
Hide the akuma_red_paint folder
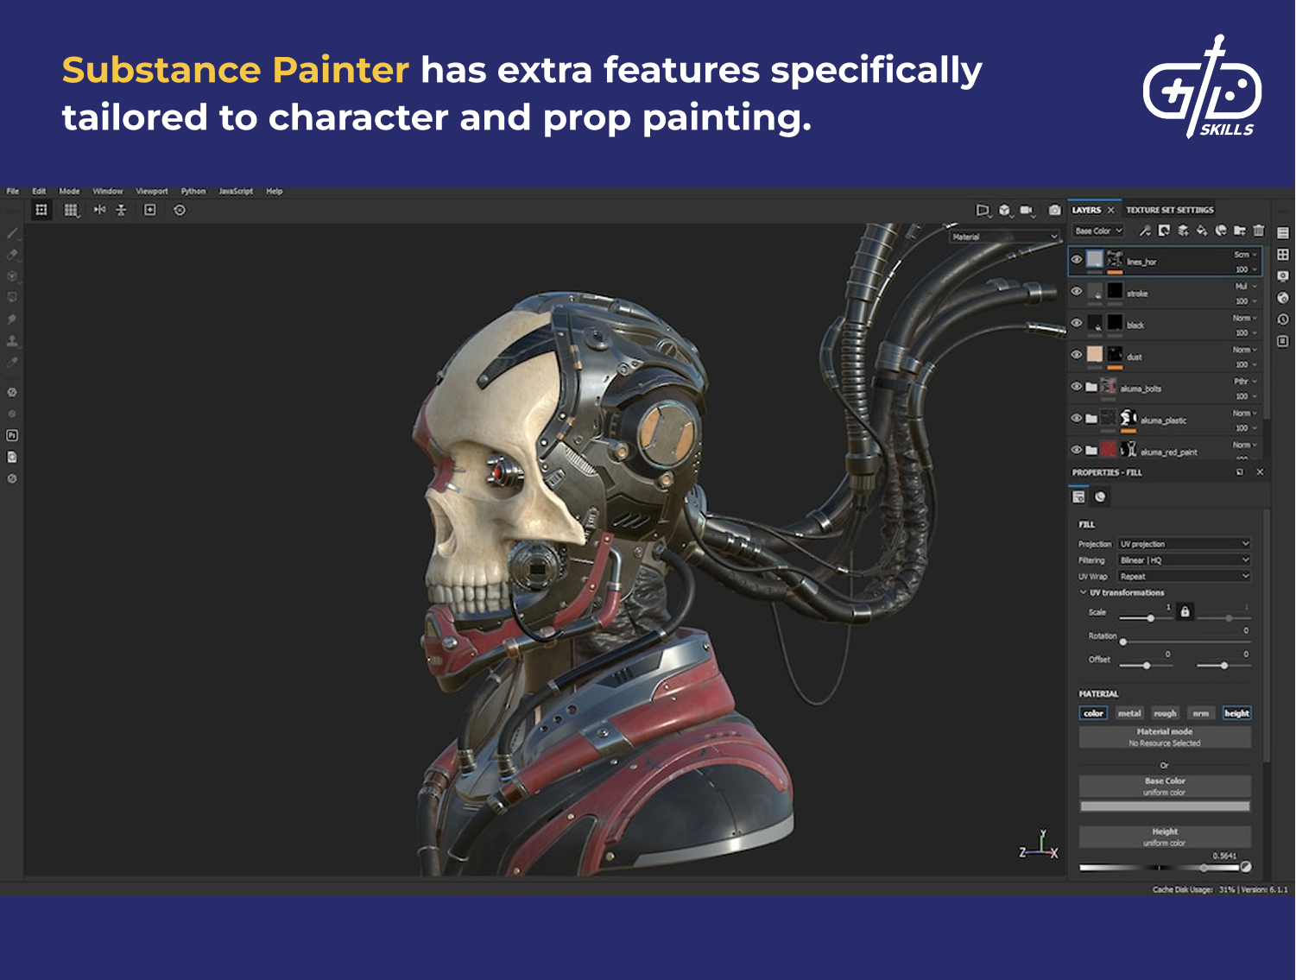[1077, 450]
